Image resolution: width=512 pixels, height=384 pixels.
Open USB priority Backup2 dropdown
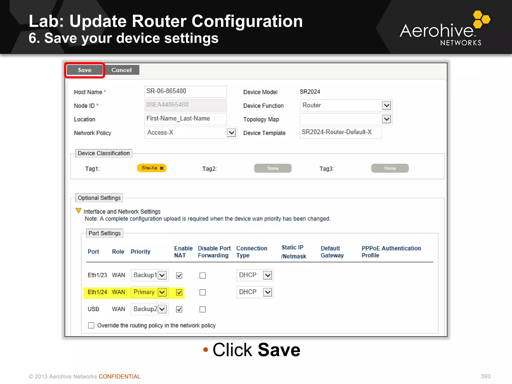coord(149,309)
